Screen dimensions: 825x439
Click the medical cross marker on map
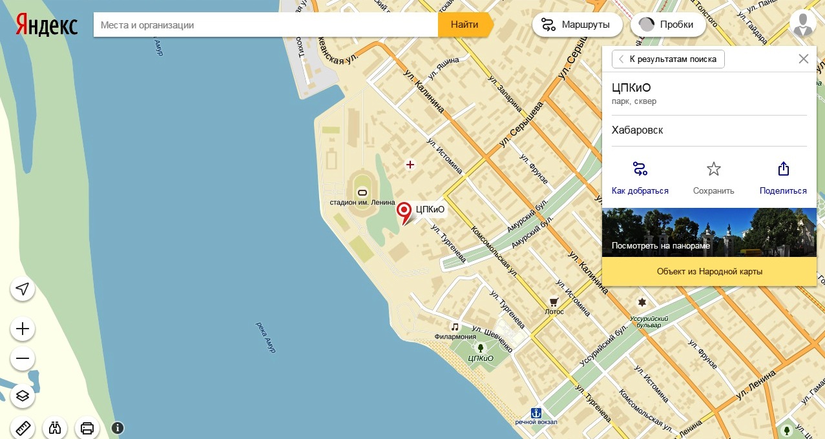(x=410, y=165)
